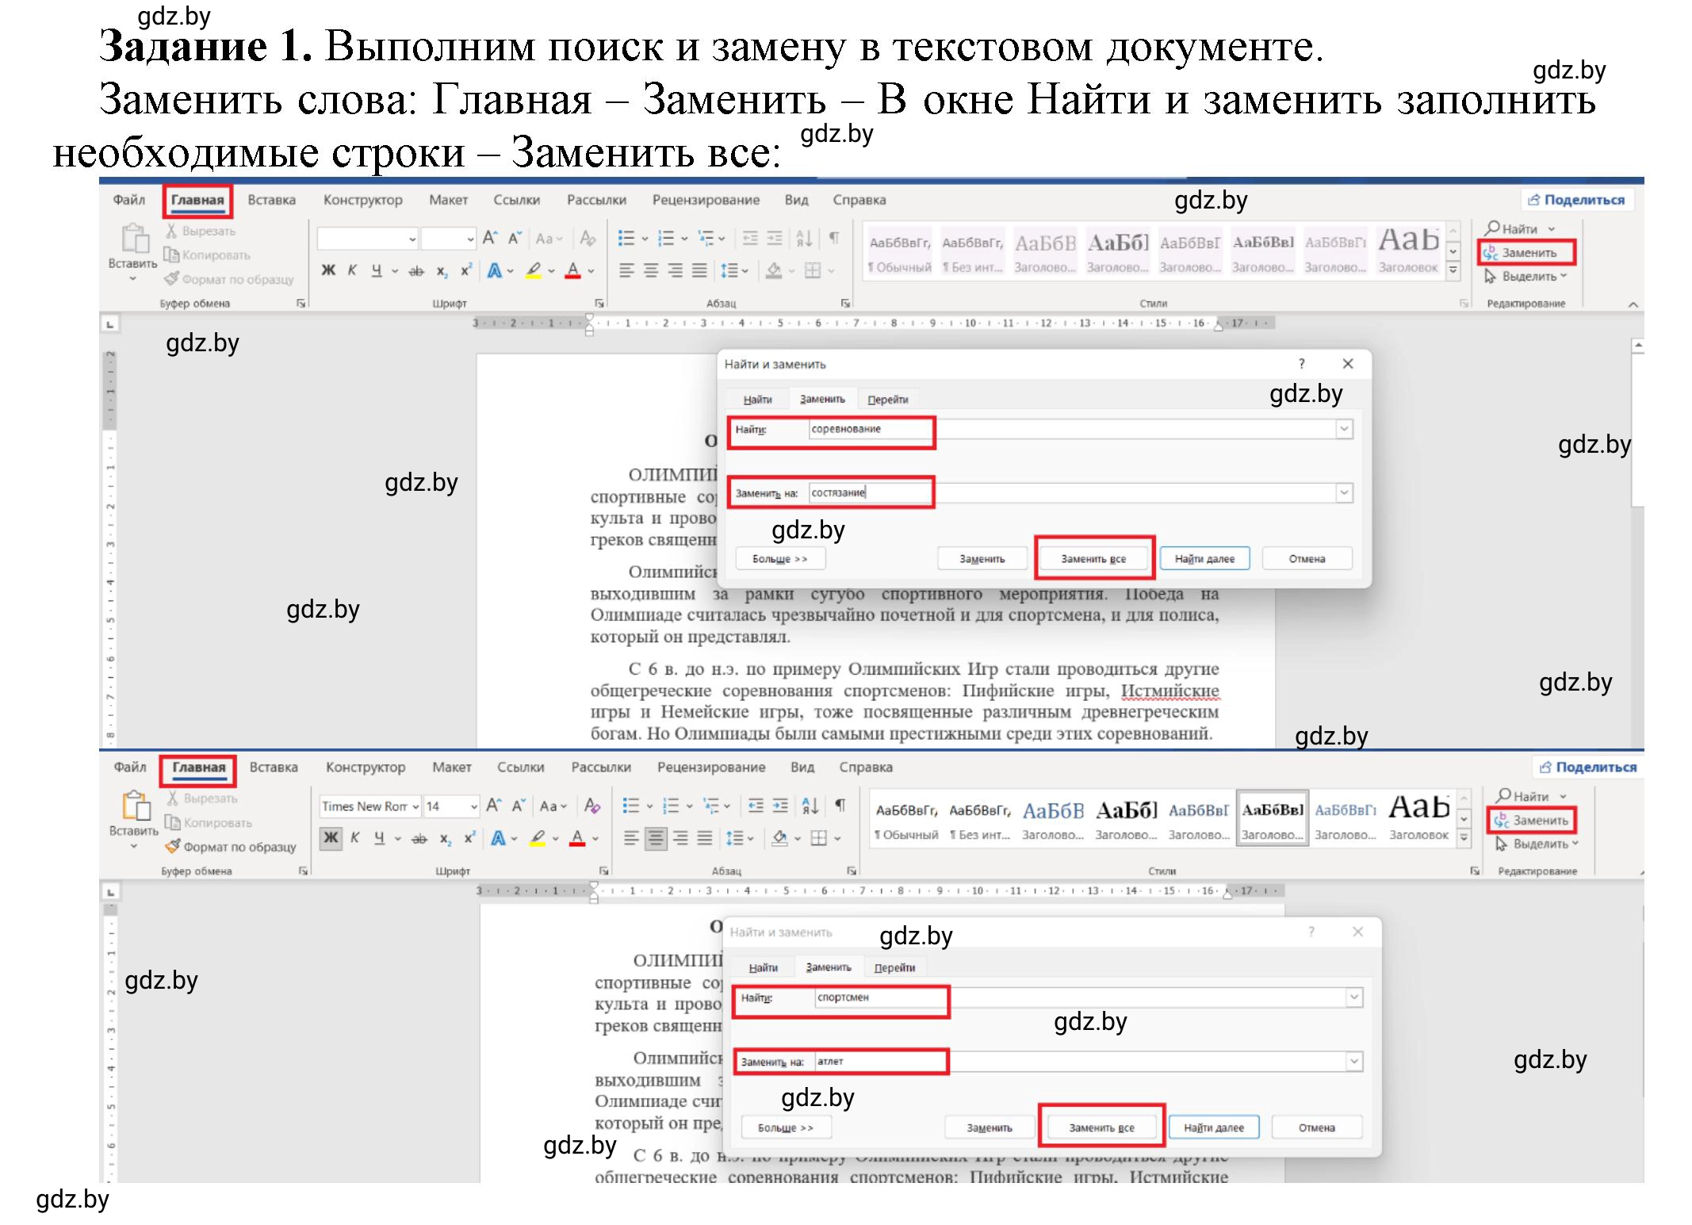
Task: Open Рецензирование tab in bottom Word window
Action: coord(710,768)
